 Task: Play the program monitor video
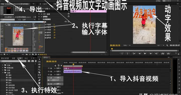[145, 53]
